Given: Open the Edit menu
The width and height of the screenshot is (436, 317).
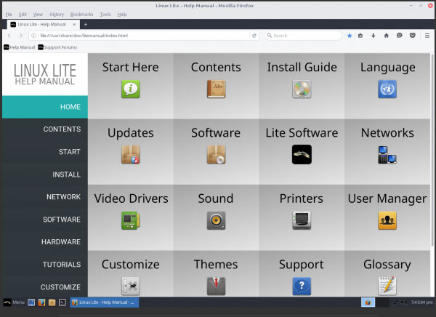Looking at the screenshot, I should [x=23, y=15].
